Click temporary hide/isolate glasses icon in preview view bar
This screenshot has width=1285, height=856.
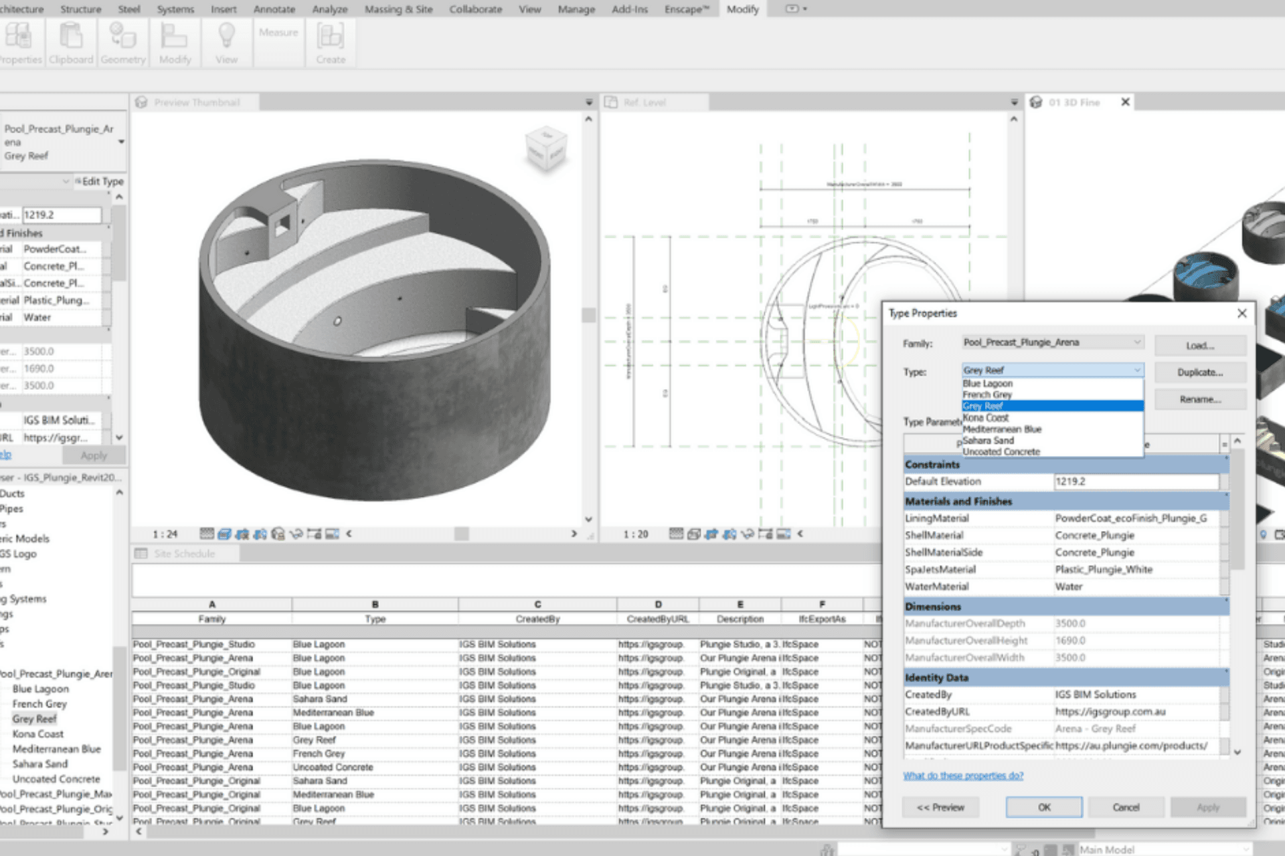pos(296,534)
